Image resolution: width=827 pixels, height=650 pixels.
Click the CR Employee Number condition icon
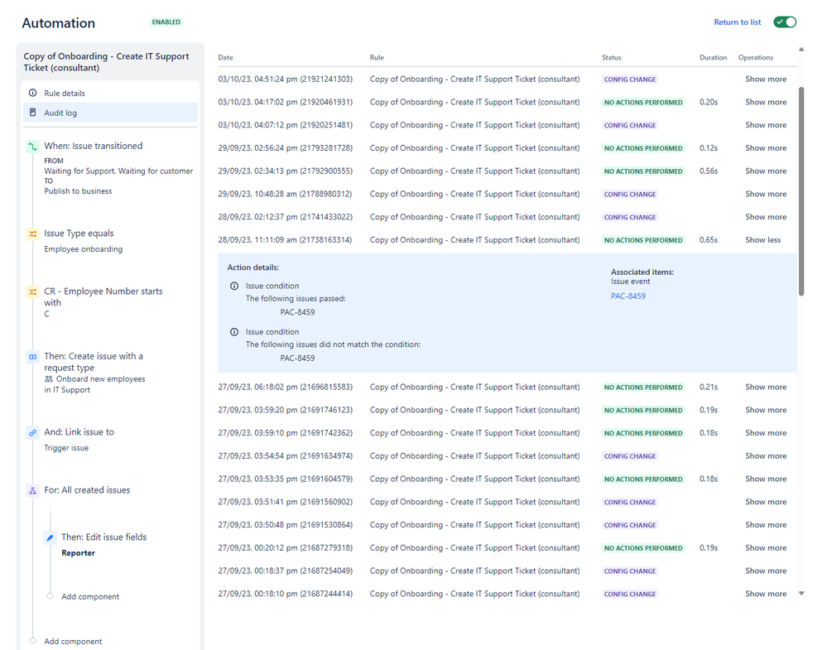[x=33, y=291]
